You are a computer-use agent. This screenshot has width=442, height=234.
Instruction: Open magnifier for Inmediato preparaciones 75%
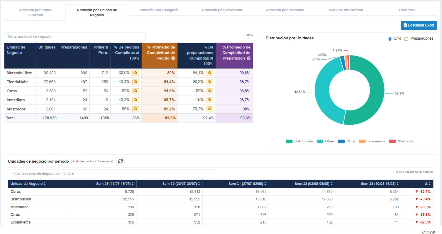[x=210, y=100]
